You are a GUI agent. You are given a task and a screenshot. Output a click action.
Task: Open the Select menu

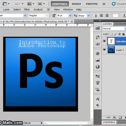click(17, 10)
